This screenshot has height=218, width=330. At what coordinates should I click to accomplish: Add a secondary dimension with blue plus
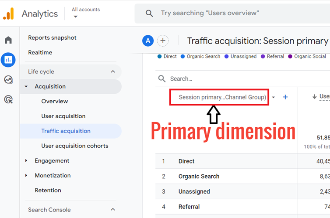(285, 97)
